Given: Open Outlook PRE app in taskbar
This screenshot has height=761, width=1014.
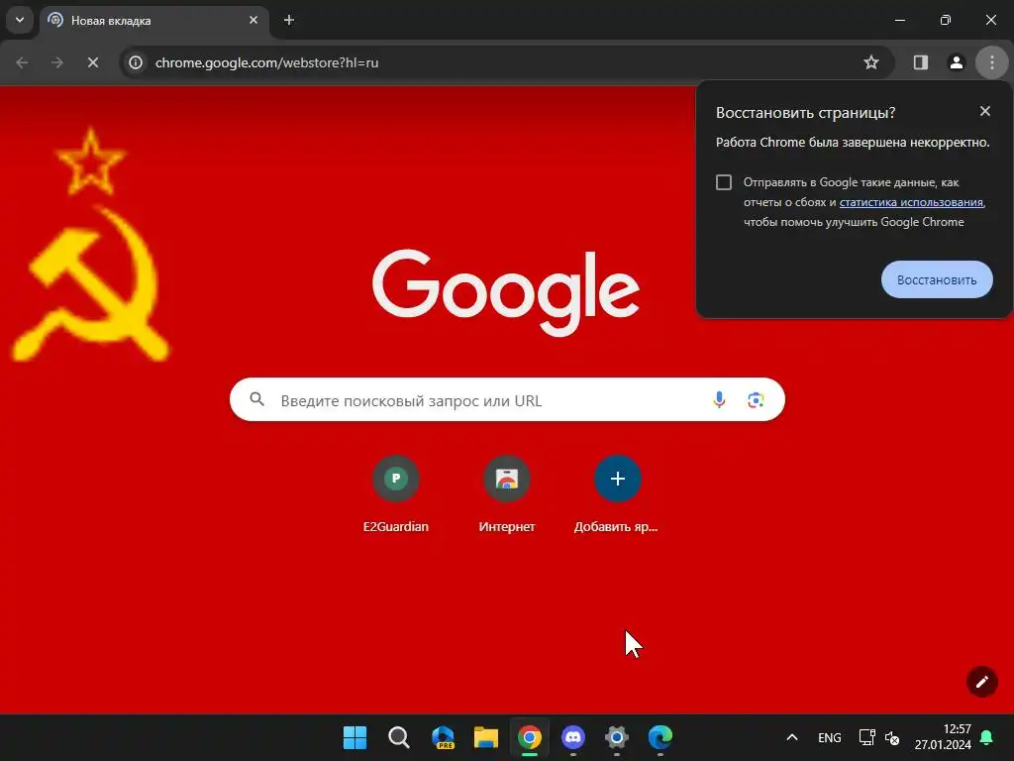Looking at the screenshot, I should tap(443, 737).
